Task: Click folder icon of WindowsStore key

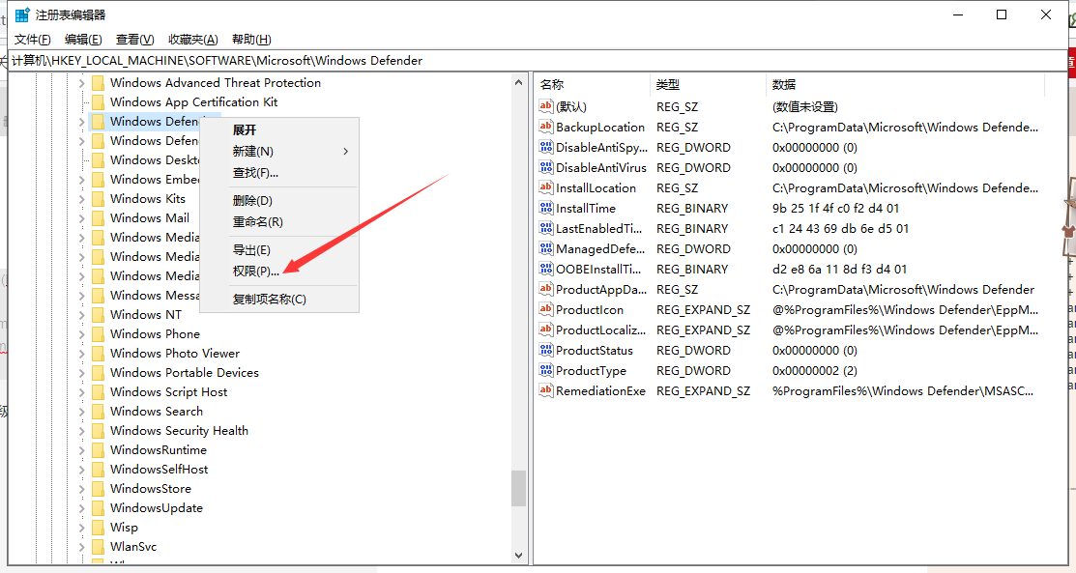Action: point(99,489)
